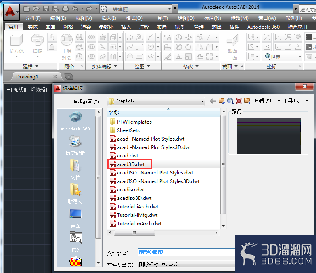Click the Plot printer icon
This screenshot has height=273, width=316.
coord(65,8)
